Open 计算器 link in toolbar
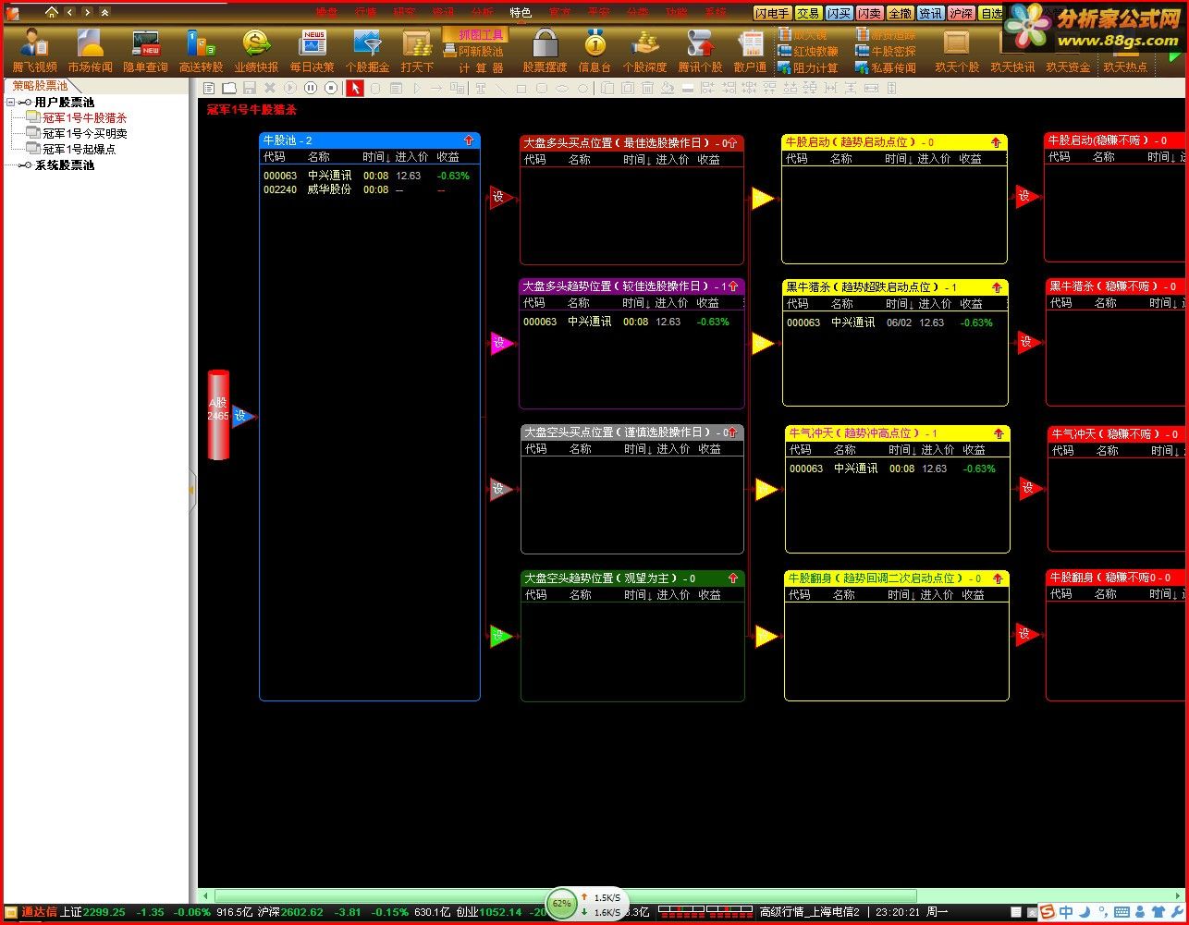 click(x=481, y=68)
